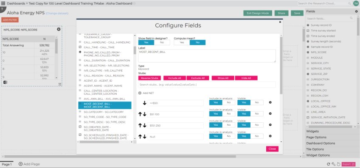Move the $51-100 stub up
This screenshot has height=168, width=360.
[140, 114]
